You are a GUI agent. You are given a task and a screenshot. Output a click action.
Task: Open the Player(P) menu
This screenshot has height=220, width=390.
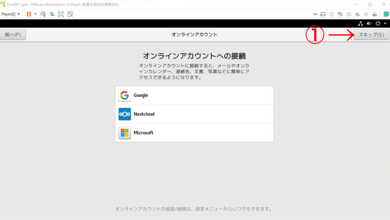(10, 14)
